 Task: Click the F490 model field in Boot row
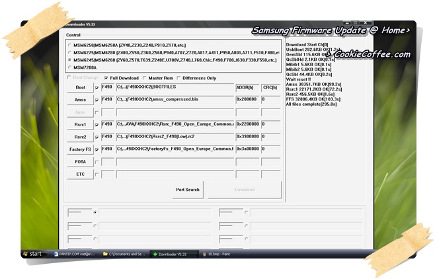point(108,87)
